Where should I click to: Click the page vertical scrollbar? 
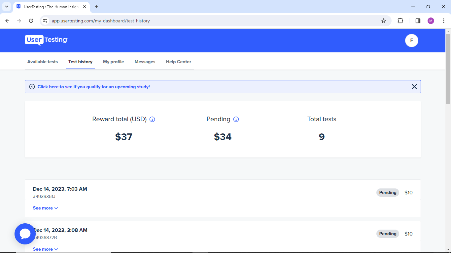point(448,69)
